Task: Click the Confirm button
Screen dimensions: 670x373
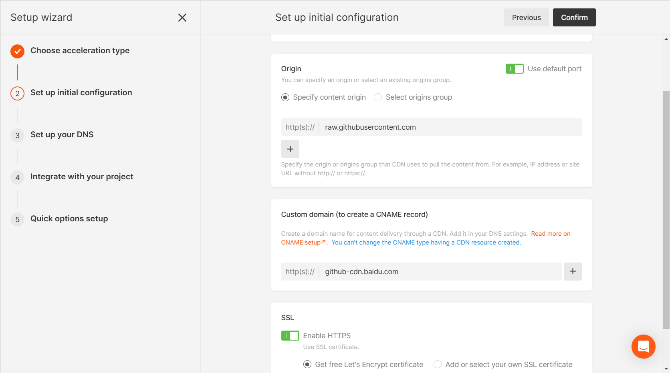Action: (574, 18)
